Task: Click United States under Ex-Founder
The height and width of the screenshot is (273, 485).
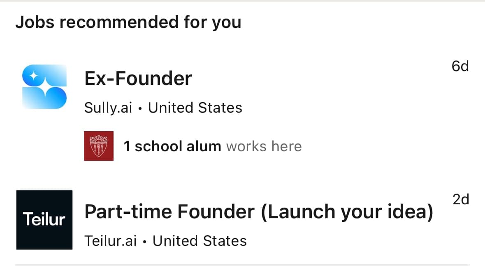Action: pyautogui.click(x=195, y=107)
